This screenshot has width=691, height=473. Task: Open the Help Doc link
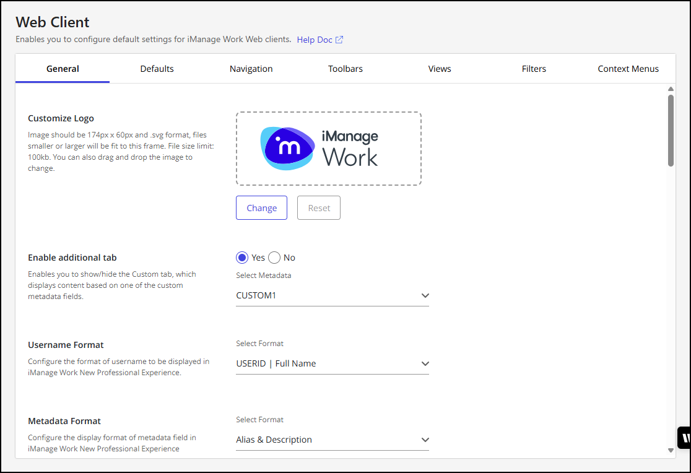[315, 40]
